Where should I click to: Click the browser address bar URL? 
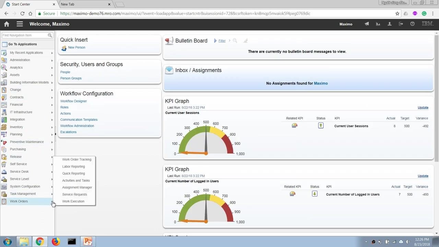click(x=185, y=13)
